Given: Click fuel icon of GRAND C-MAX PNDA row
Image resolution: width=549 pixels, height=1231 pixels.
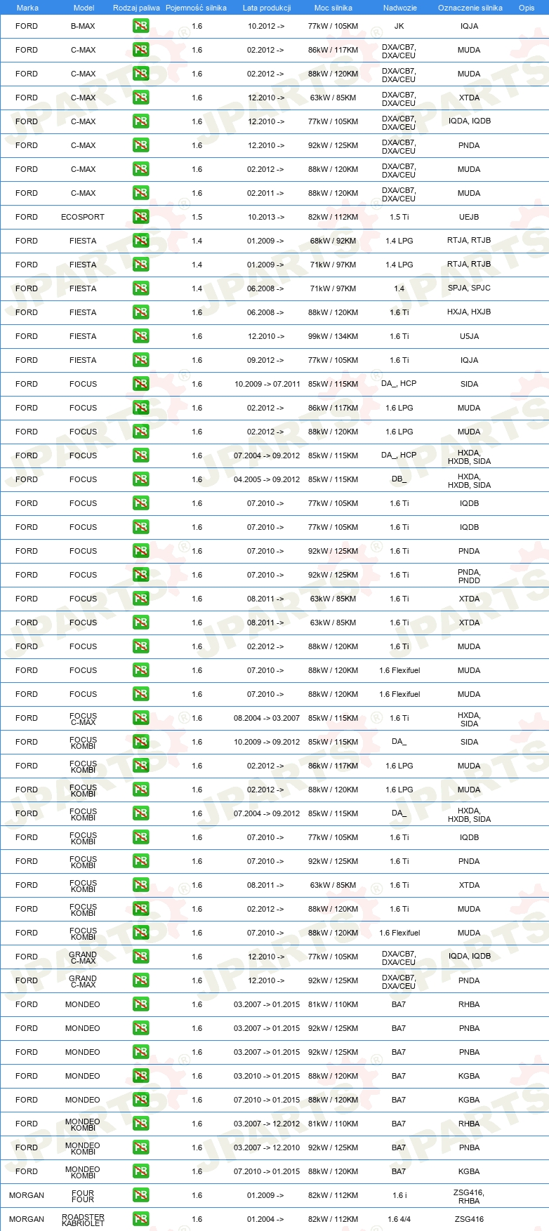Looking at the screenshot, I should click(x=140, y=981).
